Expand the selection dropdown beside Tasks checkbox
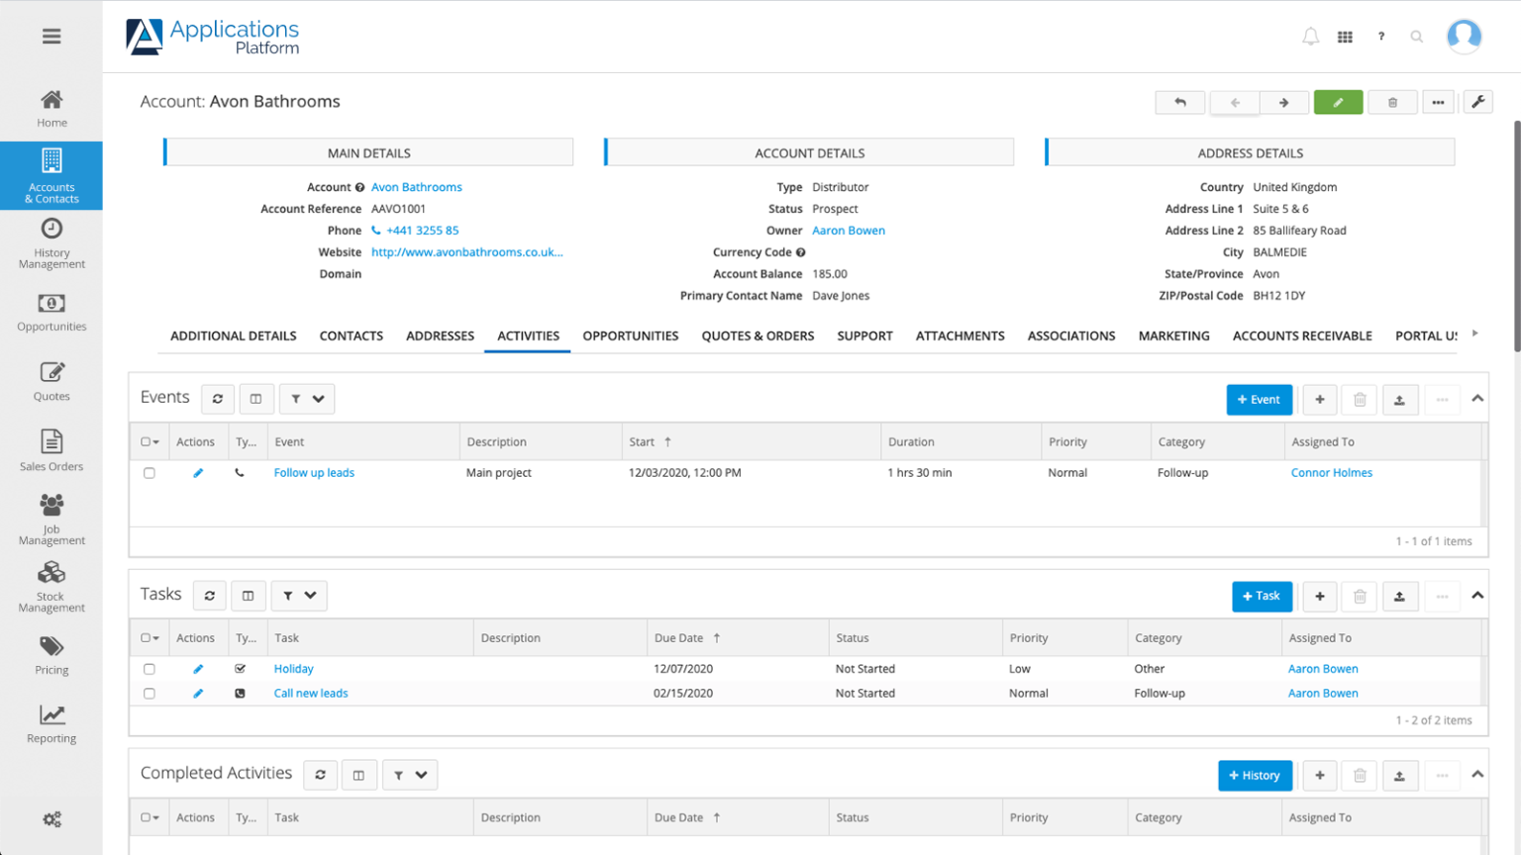 (155, 637)
